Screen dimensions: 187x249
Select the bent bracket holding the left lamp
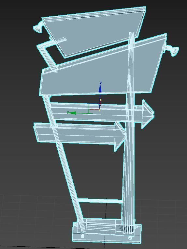click(48, 54)
